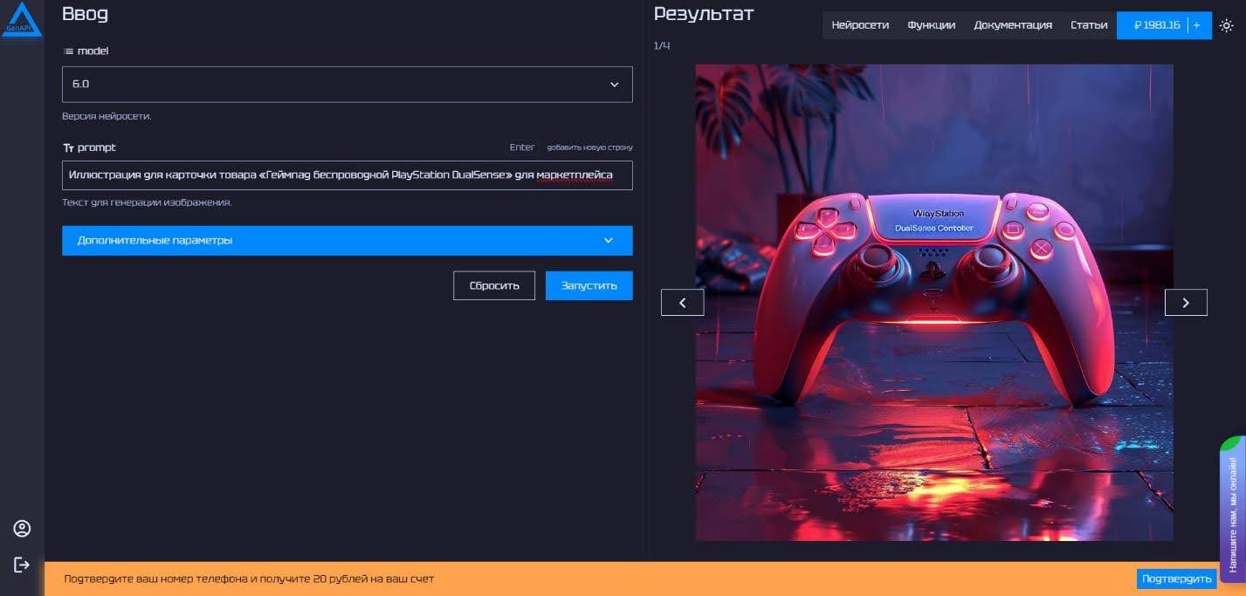Click the Запустить button
The width and height of the screenshot is (1246, 596).
point(589,285)
